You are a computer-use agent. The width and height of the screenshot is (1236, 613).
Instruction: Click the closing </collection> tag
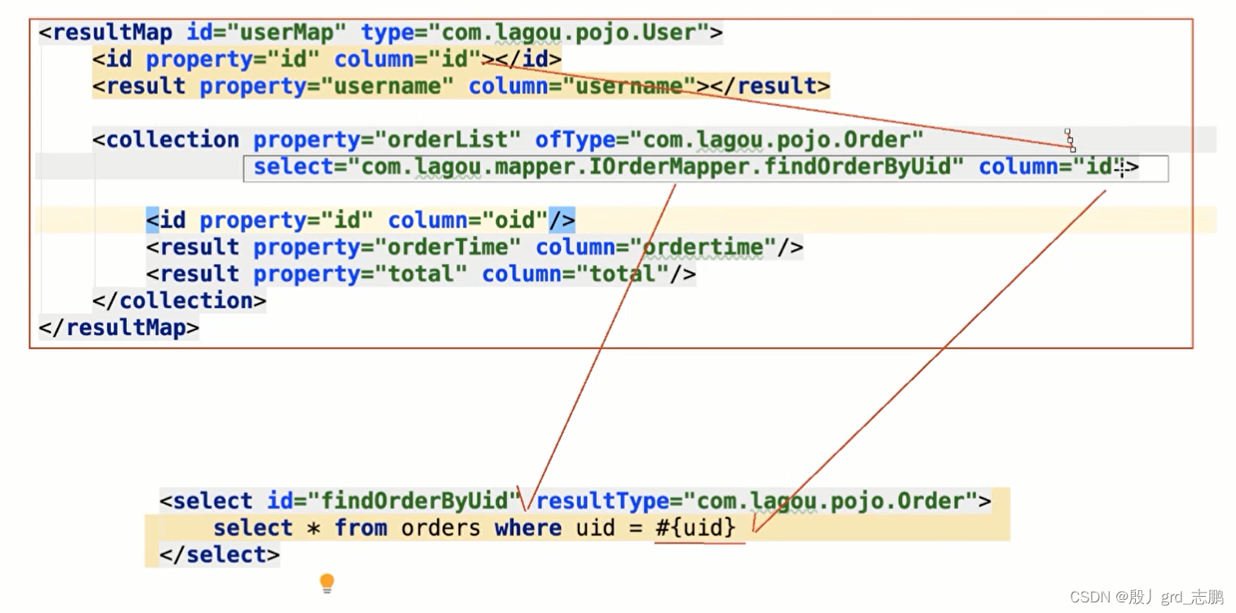[x=179, y=301]
